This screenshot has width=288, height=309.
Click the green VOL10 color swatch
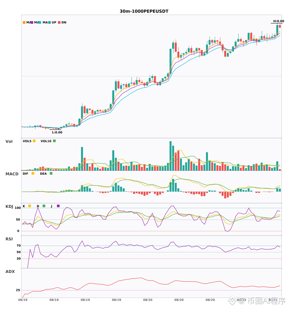(x=54, y=141)
